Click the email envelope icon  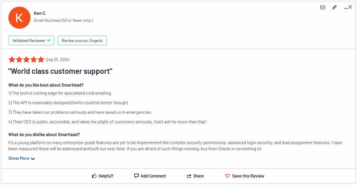[323, 7]
